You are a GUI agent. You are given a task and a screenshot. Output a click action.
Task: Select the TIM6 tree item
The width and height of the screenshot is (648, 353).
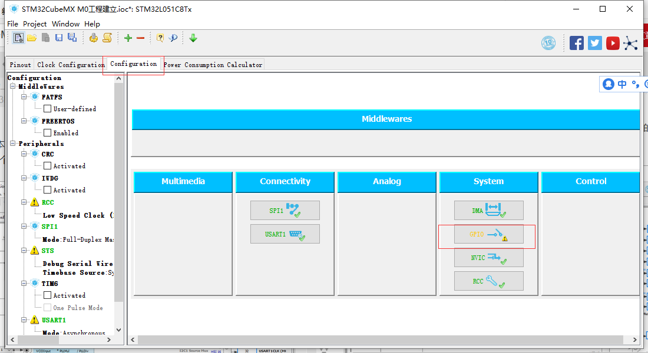click(49, 283)
